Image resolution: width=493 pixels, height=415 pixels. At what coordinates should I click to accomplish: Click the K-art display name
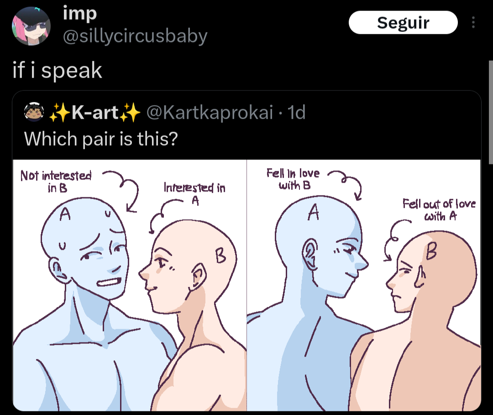pyautogui.click(x=95, y=112)
